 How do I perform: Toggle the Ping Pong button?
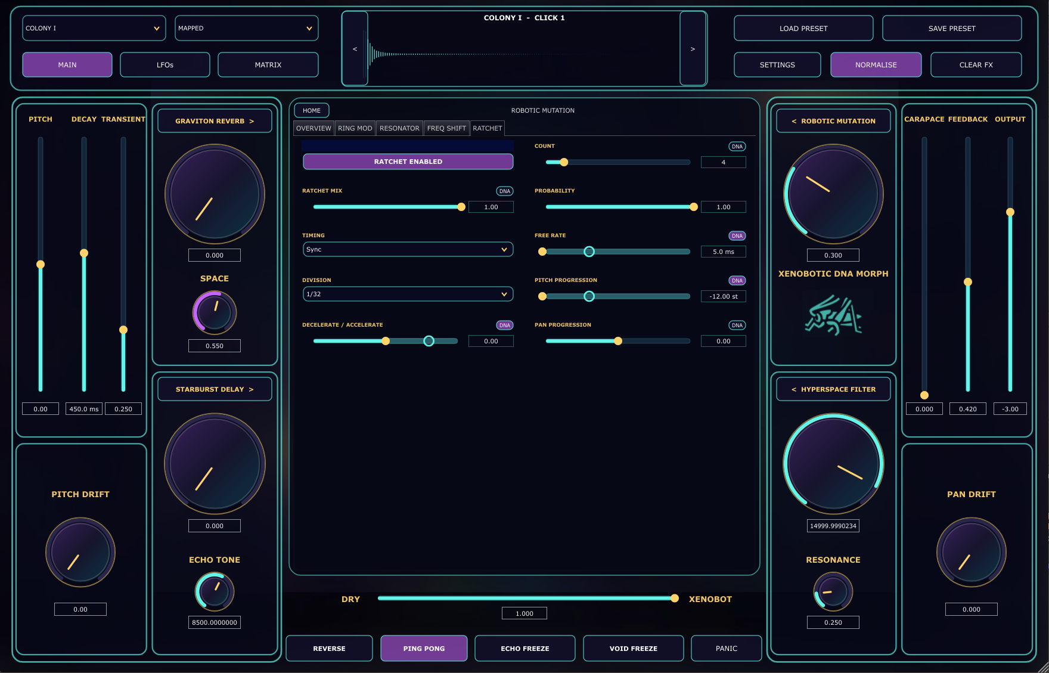pos(424,649)
